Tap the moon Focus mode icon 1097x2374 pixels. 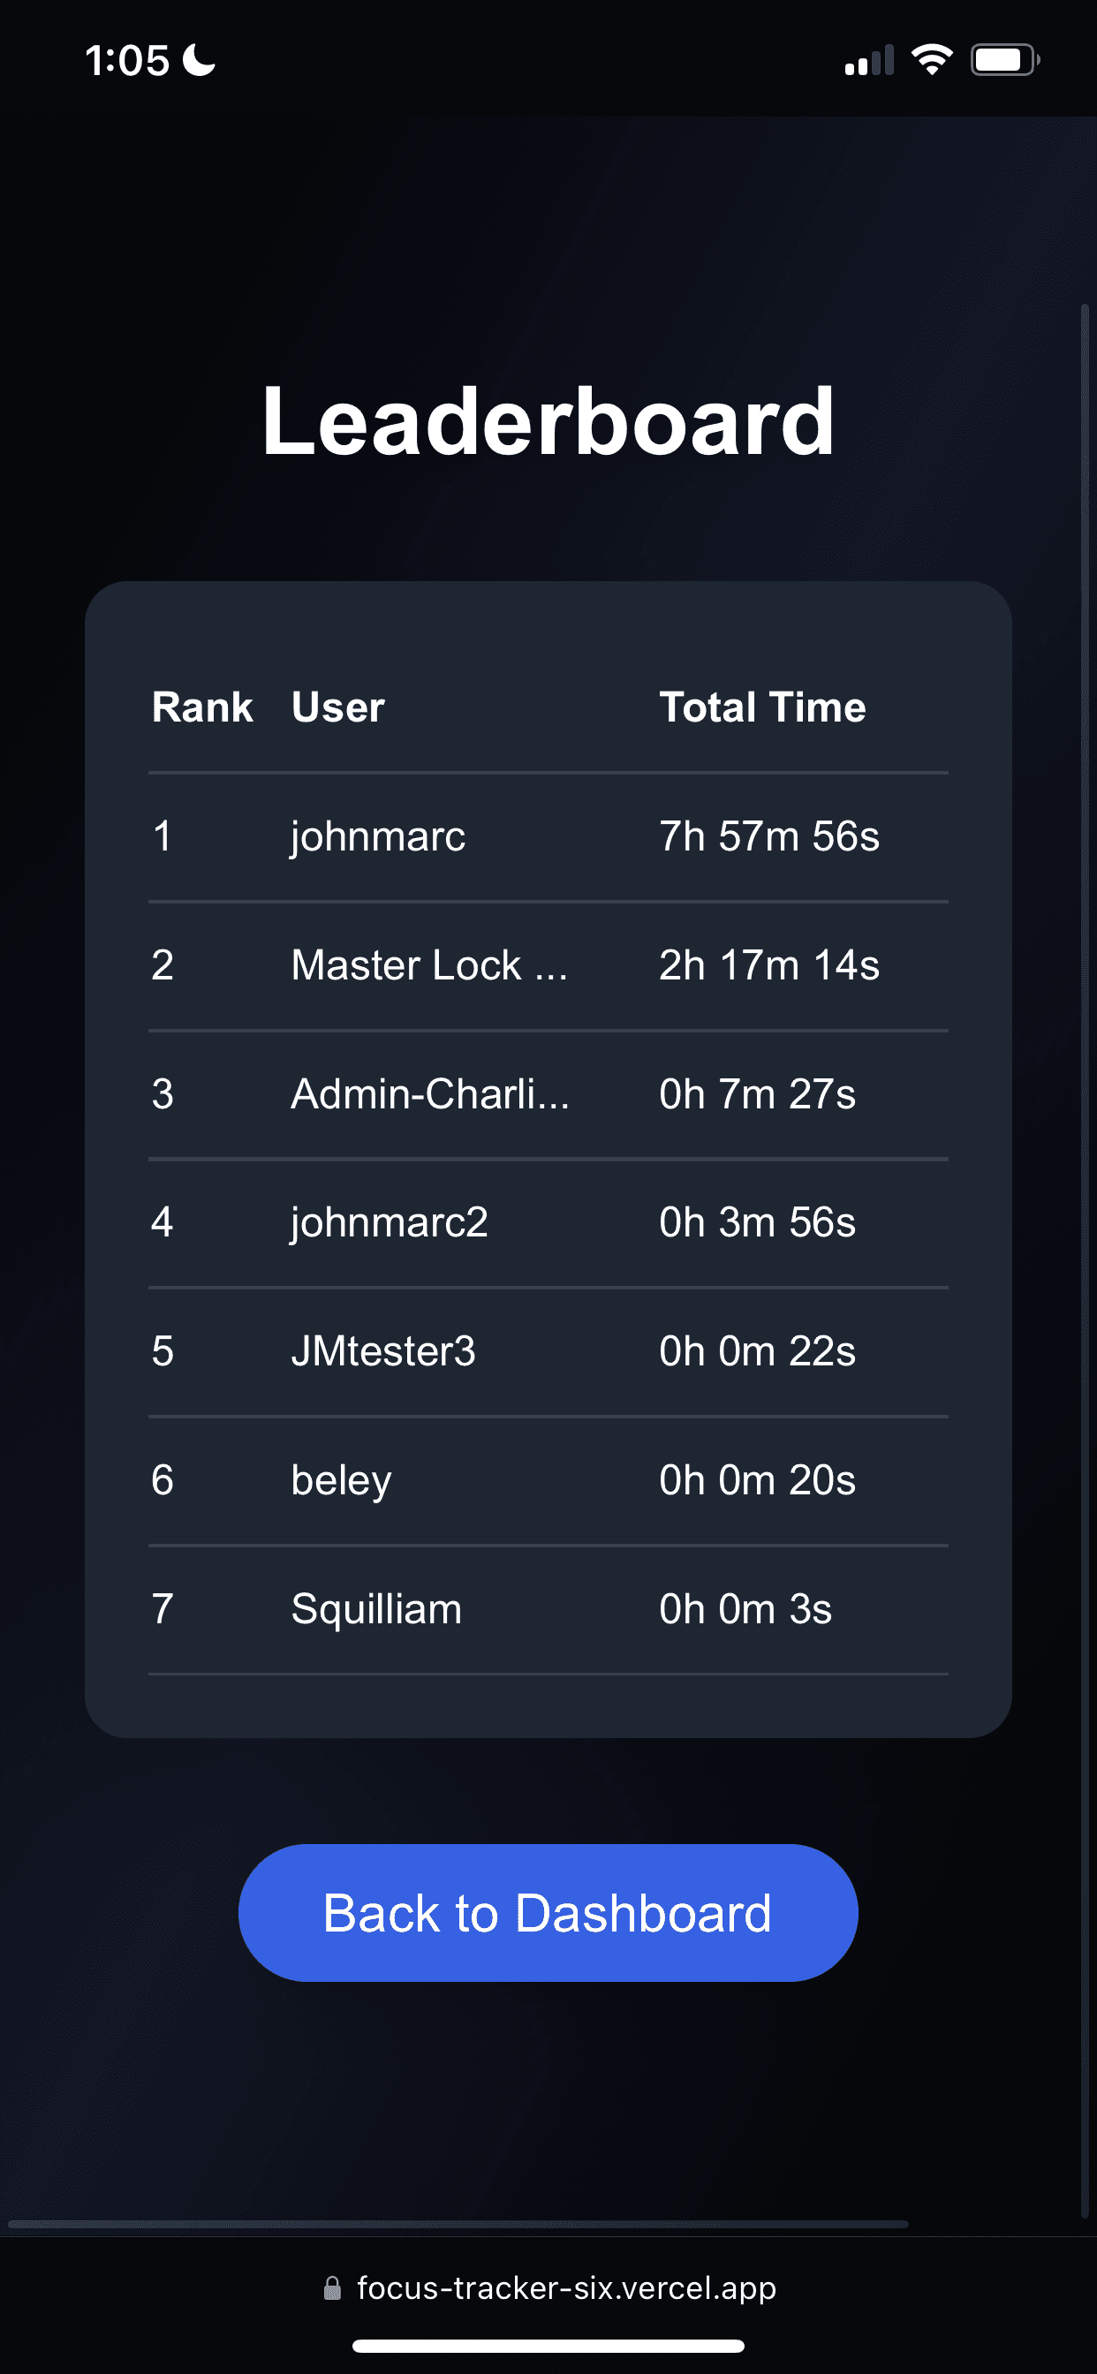[198, 61]
